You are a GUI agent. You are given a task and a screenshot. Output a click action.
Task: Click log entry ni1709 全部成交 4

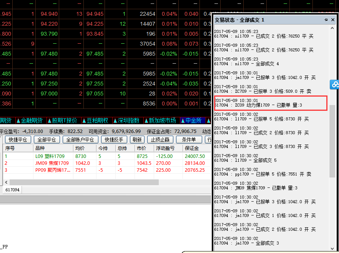pyautogui.click(x=246, y=61)
